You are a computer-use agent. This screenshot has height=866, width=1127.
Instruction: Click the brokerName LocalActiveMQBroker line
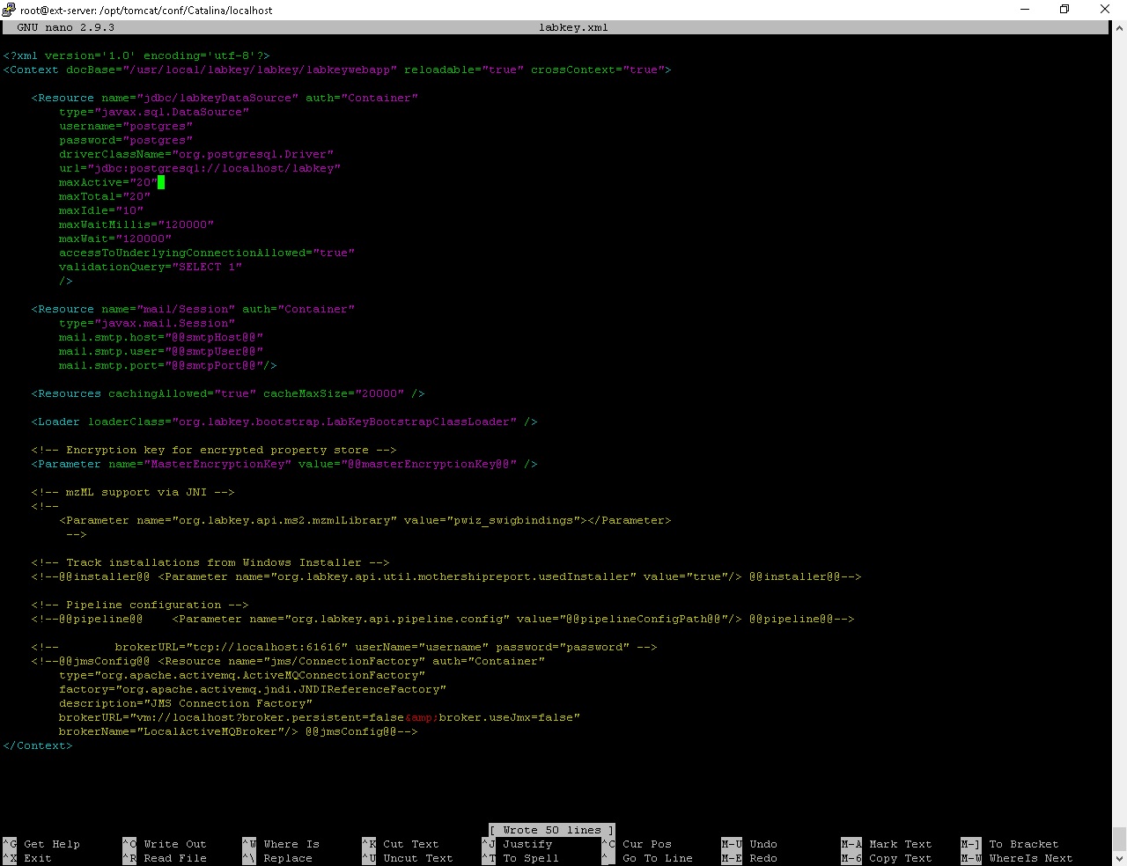point(239,731)
